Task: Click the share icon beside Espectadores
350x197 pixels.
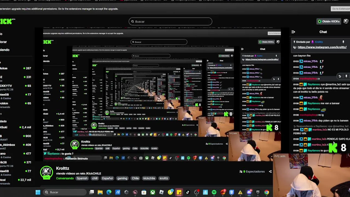Action: [270, 172]
